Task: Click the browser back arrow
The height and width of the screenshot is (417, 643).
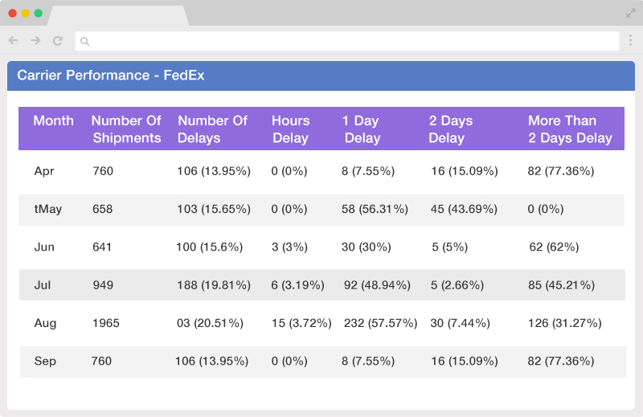Action: (x=13, y=41)
